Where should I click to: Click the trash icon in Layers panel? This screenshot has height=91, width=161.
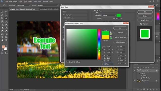157,89
